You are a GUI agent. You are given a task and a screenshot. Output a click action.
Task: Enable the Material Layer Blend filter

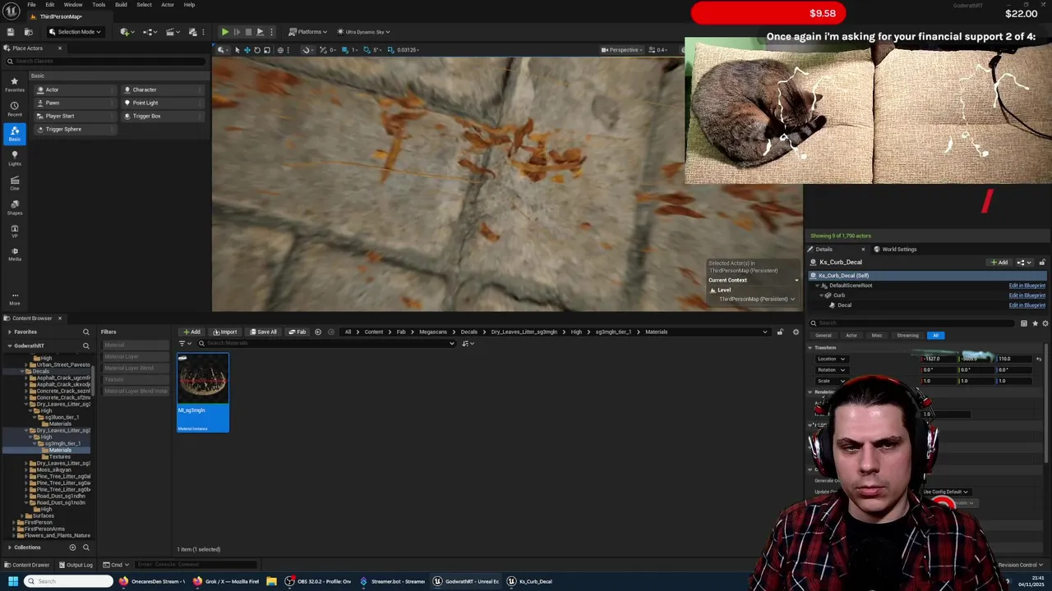[x=136, y=368]
